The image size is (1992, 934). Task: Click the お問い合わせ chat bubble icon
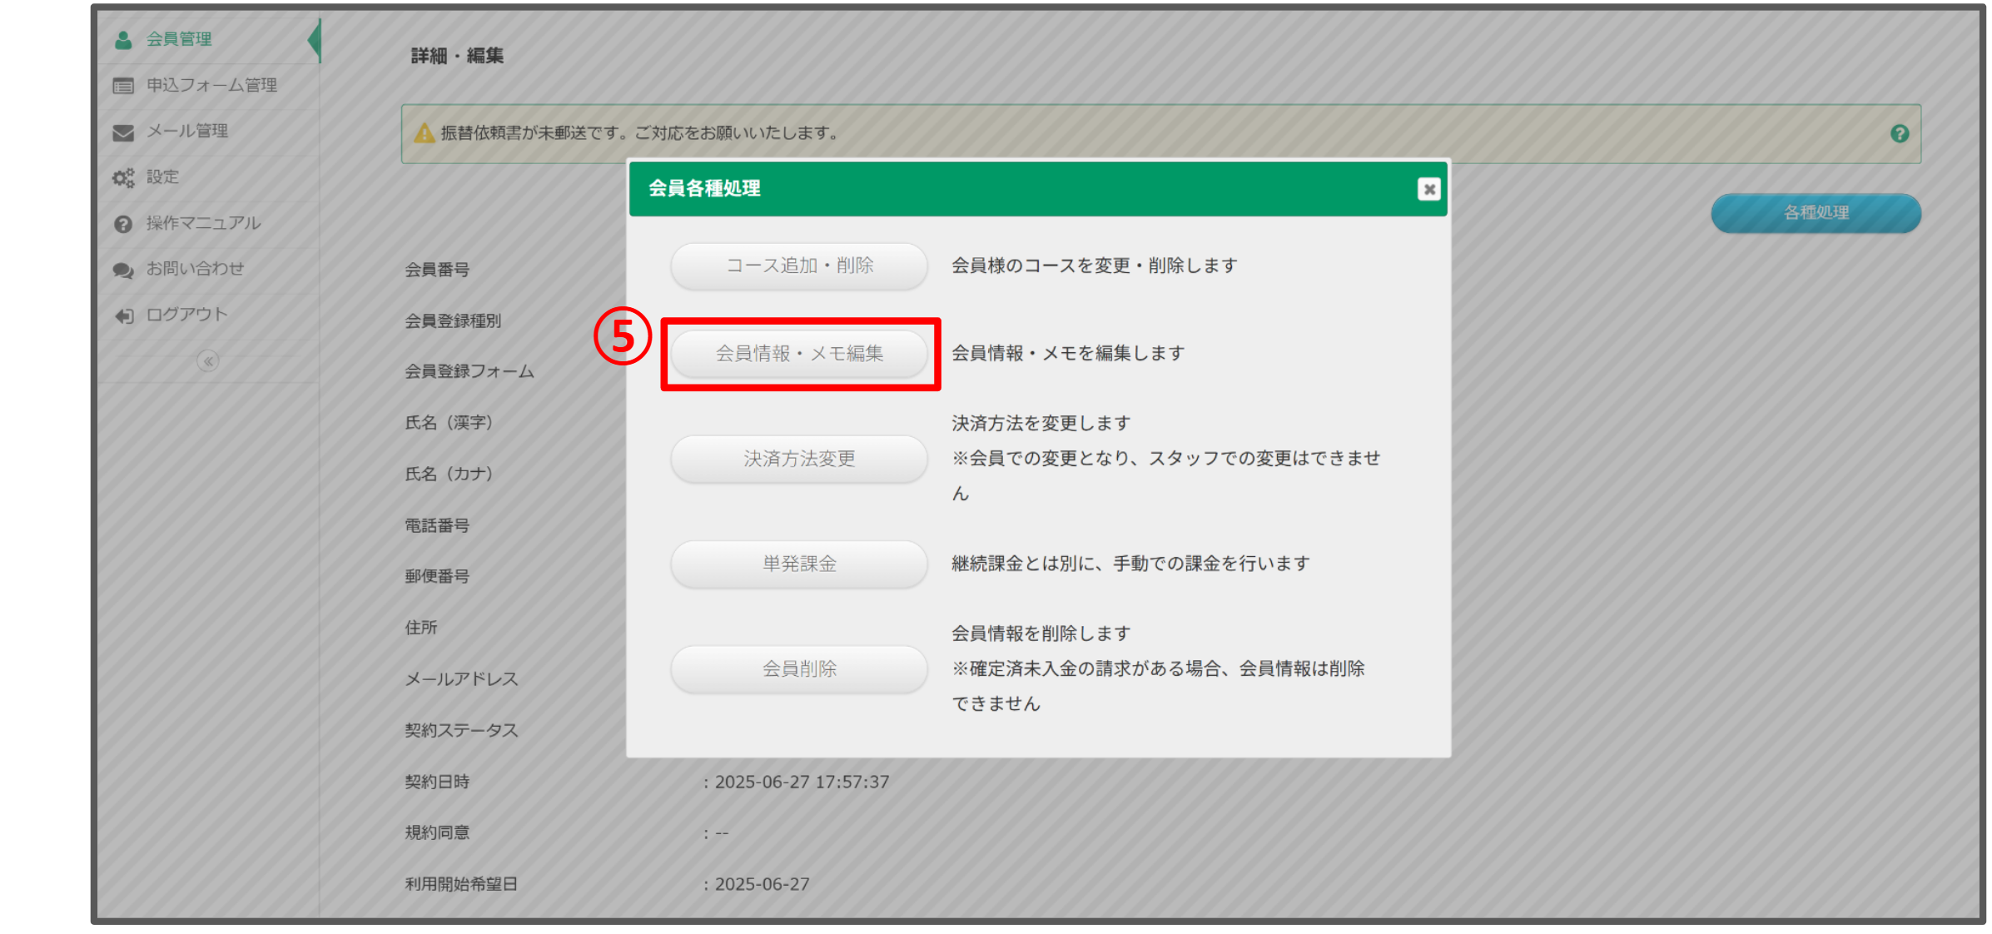pyautogui.click(x=123, y=268)
